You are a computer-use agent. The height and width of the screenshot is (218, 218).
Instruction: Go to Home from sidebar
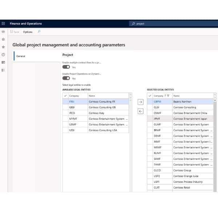point(3,39)
